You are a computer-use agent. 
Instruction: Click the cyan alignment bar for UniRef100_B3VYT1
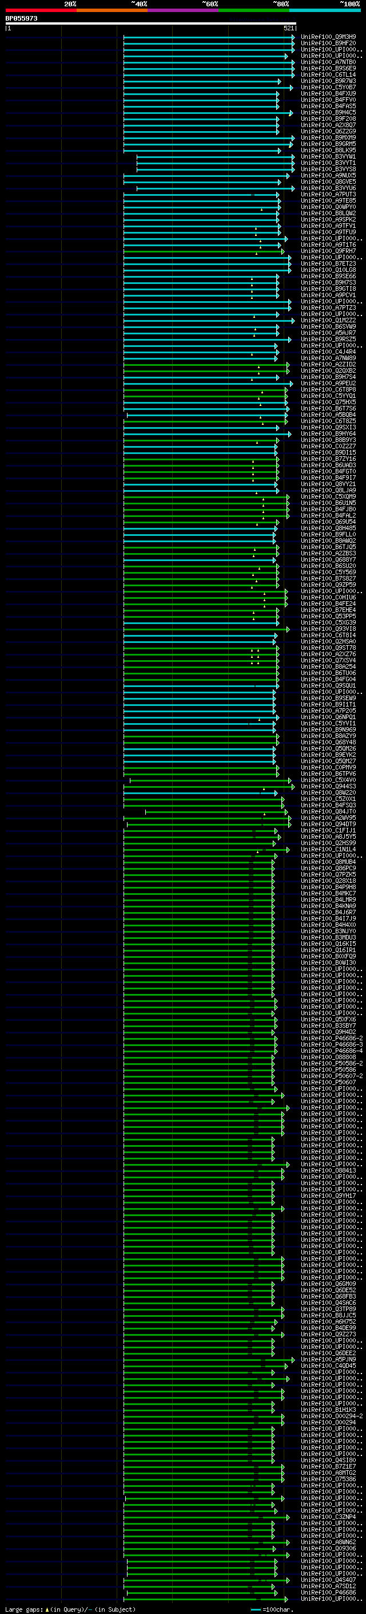(216, 163)
